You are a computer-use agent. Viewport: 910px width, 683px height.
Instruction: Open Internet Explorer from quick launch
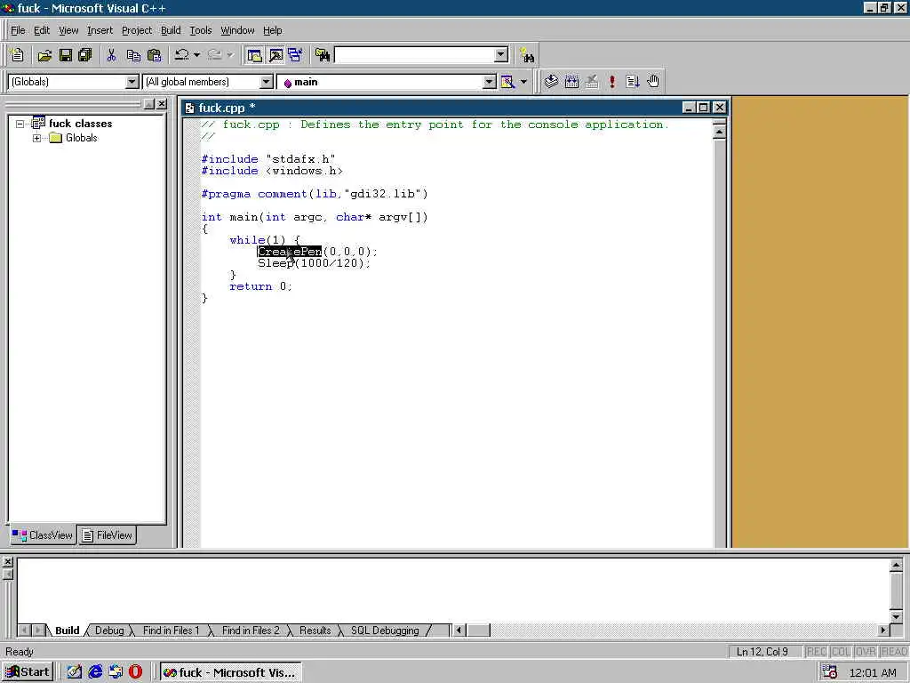[x=95, y=672]
